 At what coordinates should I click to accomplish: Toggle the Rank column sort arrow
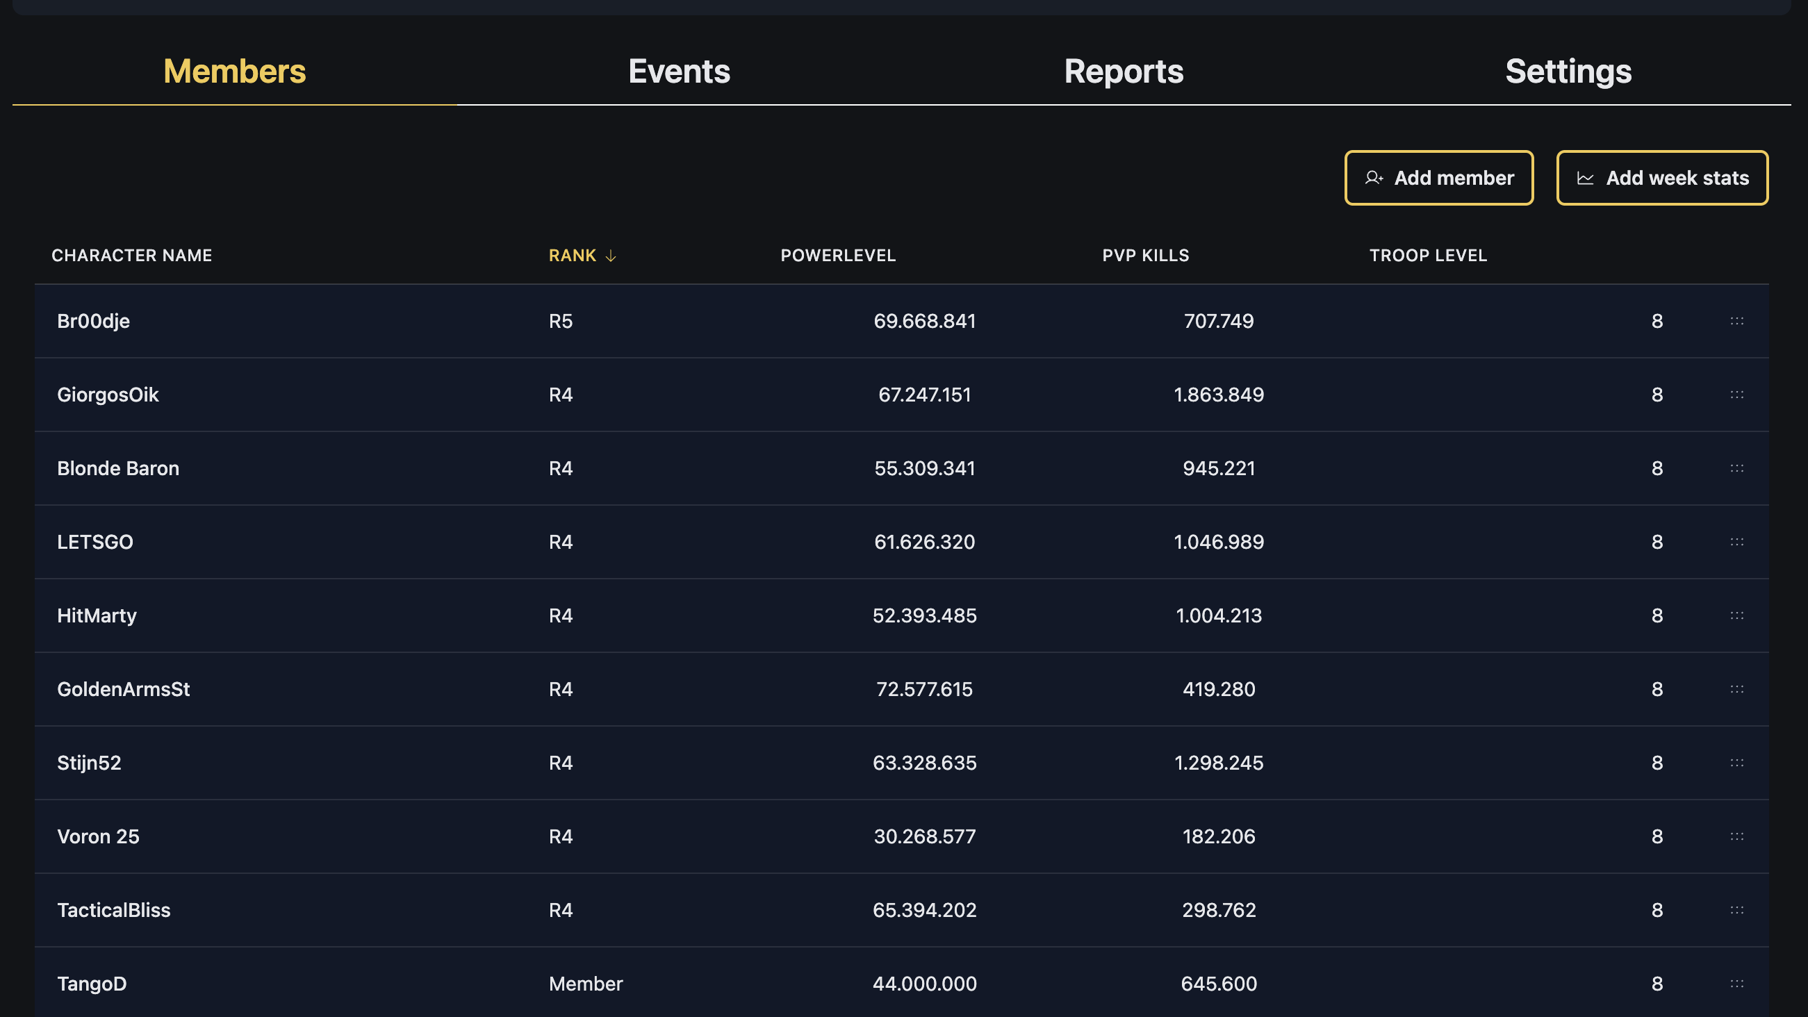coord(609,256)
